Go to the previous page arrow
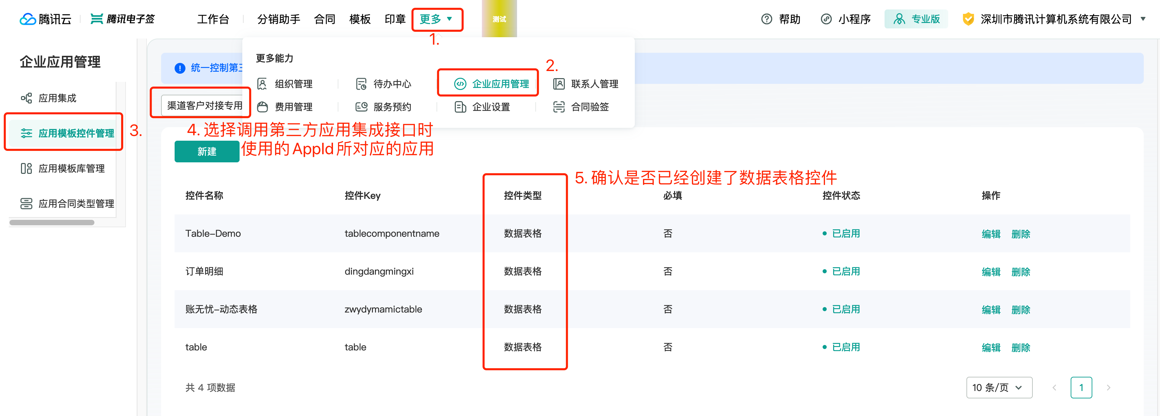The height and width of the screenshot is (416, 1160). pyautogui.click(x=1054, y=388)
